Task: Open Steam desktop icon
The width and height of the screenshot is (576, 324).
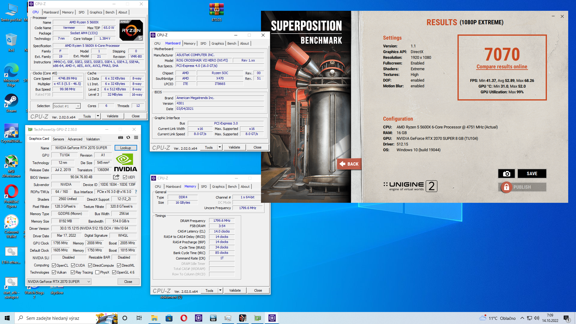Action: pyautogui.click(x=11, y=103)
